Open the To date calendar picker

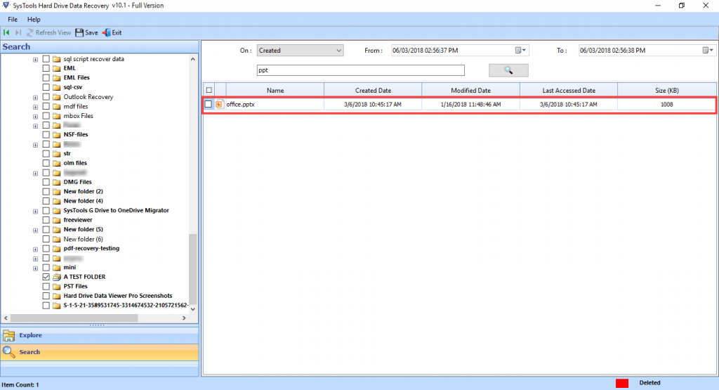[x=708, y=51]
